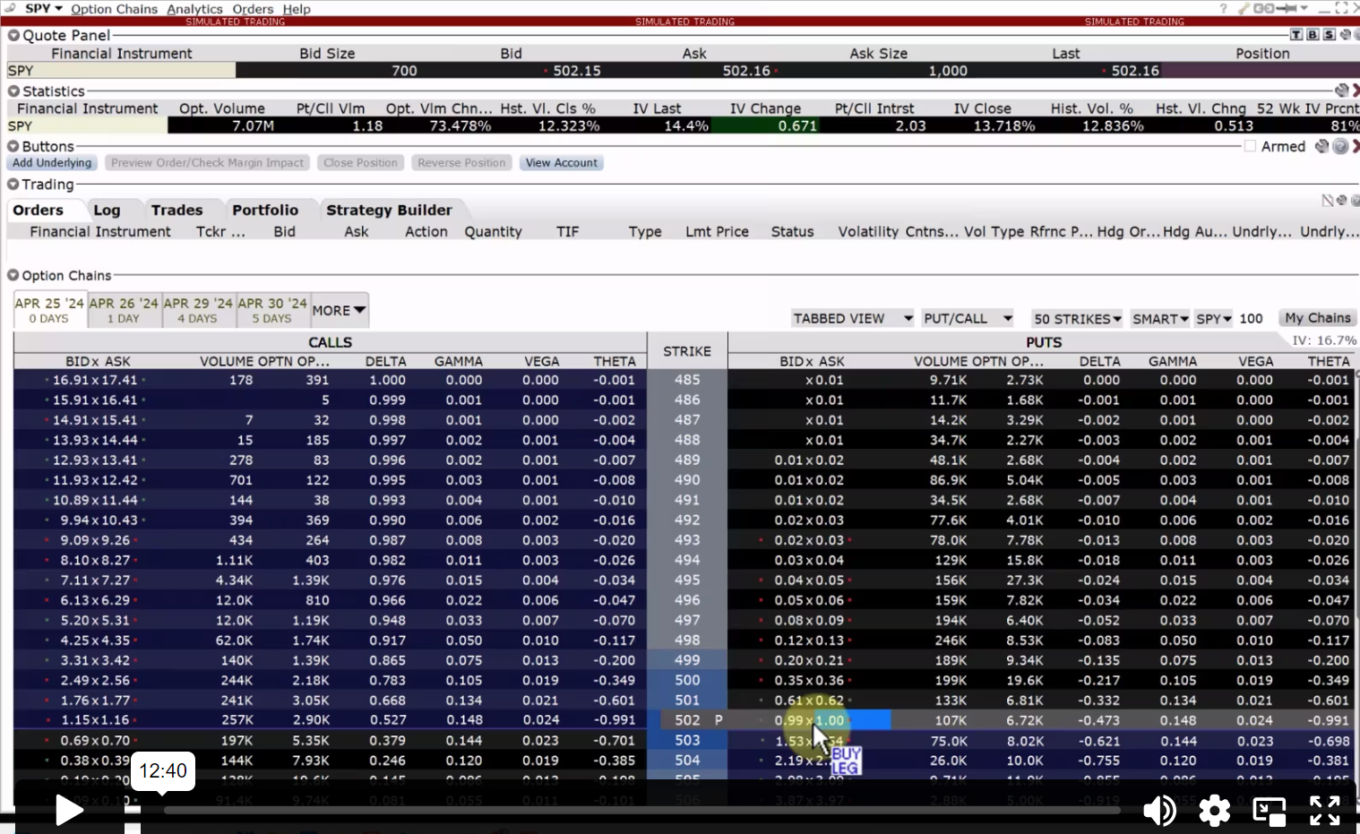
Task: Select the APR 26 '24 expiration tab
Action: point(124,310)
